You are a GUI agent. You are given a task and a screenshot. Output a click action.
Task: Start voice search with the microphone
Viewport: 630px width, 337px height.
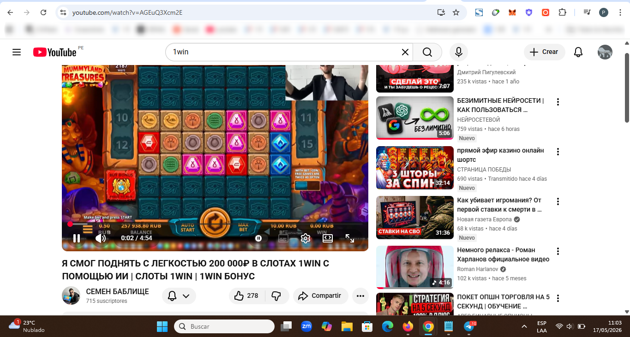coord(459,52)
